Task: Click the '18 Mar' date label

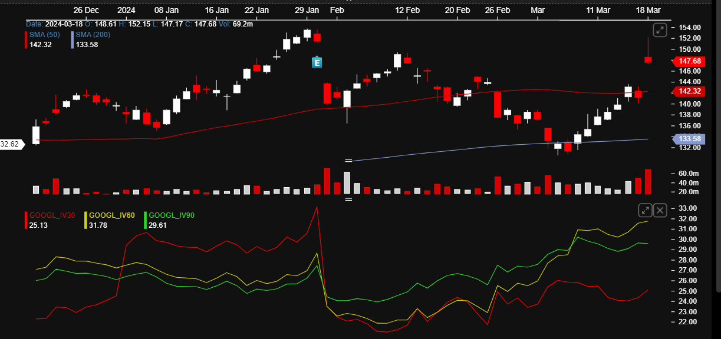Action: (x=648, y=11)
